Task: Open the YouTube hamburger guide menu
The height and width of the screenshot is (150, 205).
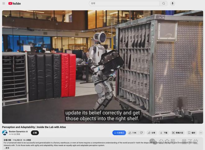Action: pyautogui.click(x=4, y=3)
